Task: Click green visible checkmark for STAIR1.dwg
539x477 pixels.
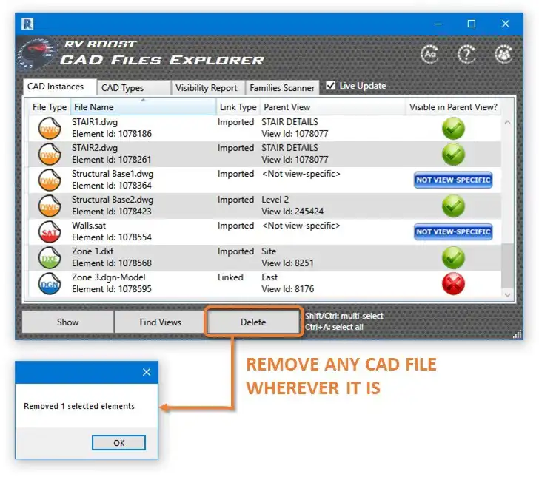Action: pos(453,128)
